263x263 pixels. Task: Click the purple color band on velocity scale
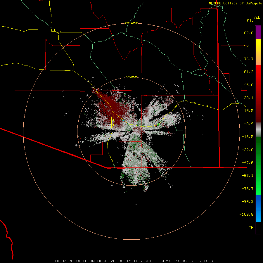pyautogui.click(x=258, y=32)
